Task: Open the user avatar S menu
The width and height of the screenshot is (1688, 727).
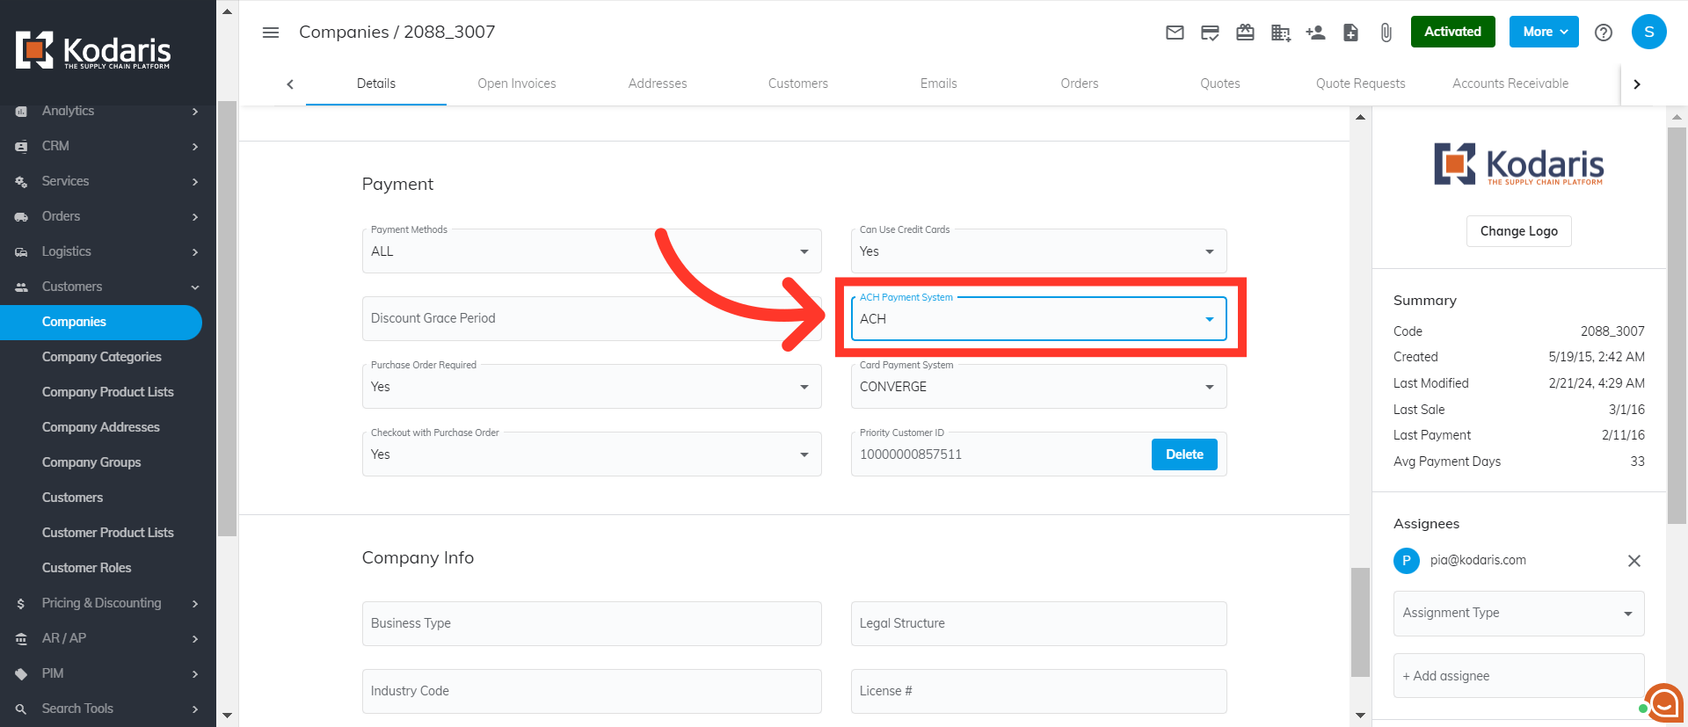Action: 1649,32
